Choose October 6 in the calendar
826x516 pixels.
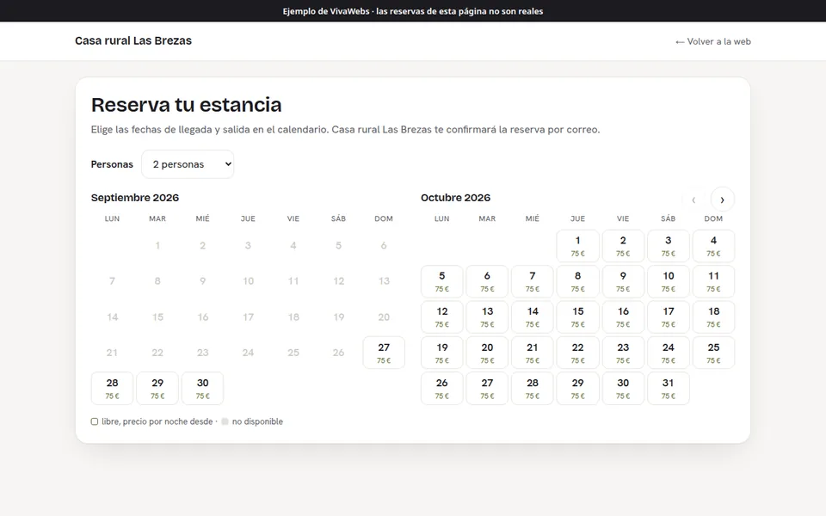tap(487, 282)
